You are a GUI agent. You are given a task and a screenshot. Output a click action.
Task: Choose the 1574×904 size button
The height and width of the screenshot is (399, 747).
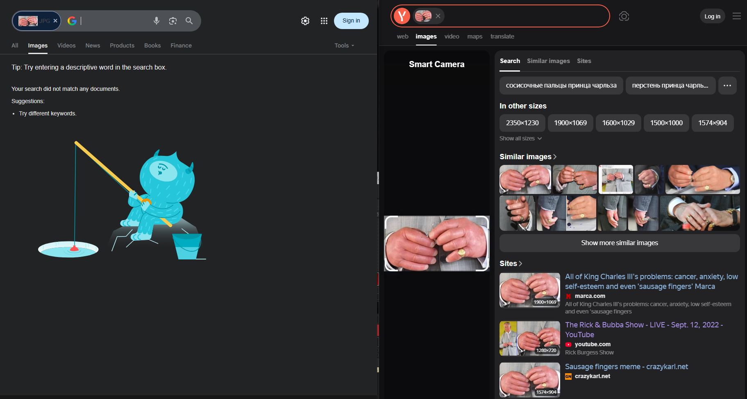click(713, 123)
